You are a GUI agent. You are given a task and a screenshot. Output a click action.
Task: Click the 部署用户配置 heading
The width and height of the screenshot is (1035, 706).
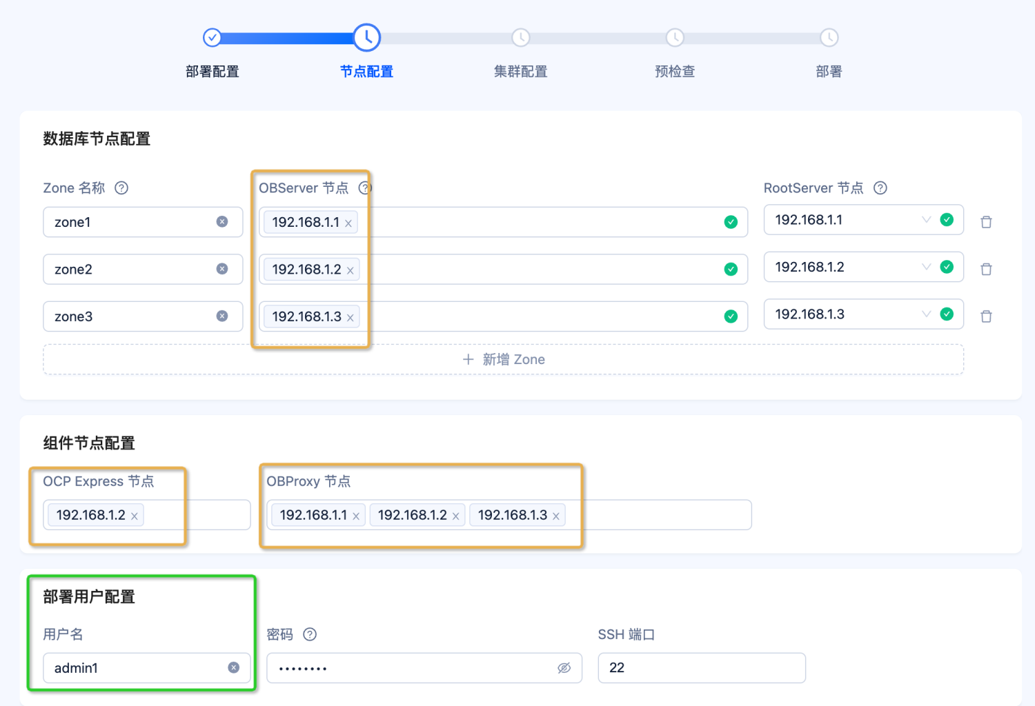coord(89,596)
